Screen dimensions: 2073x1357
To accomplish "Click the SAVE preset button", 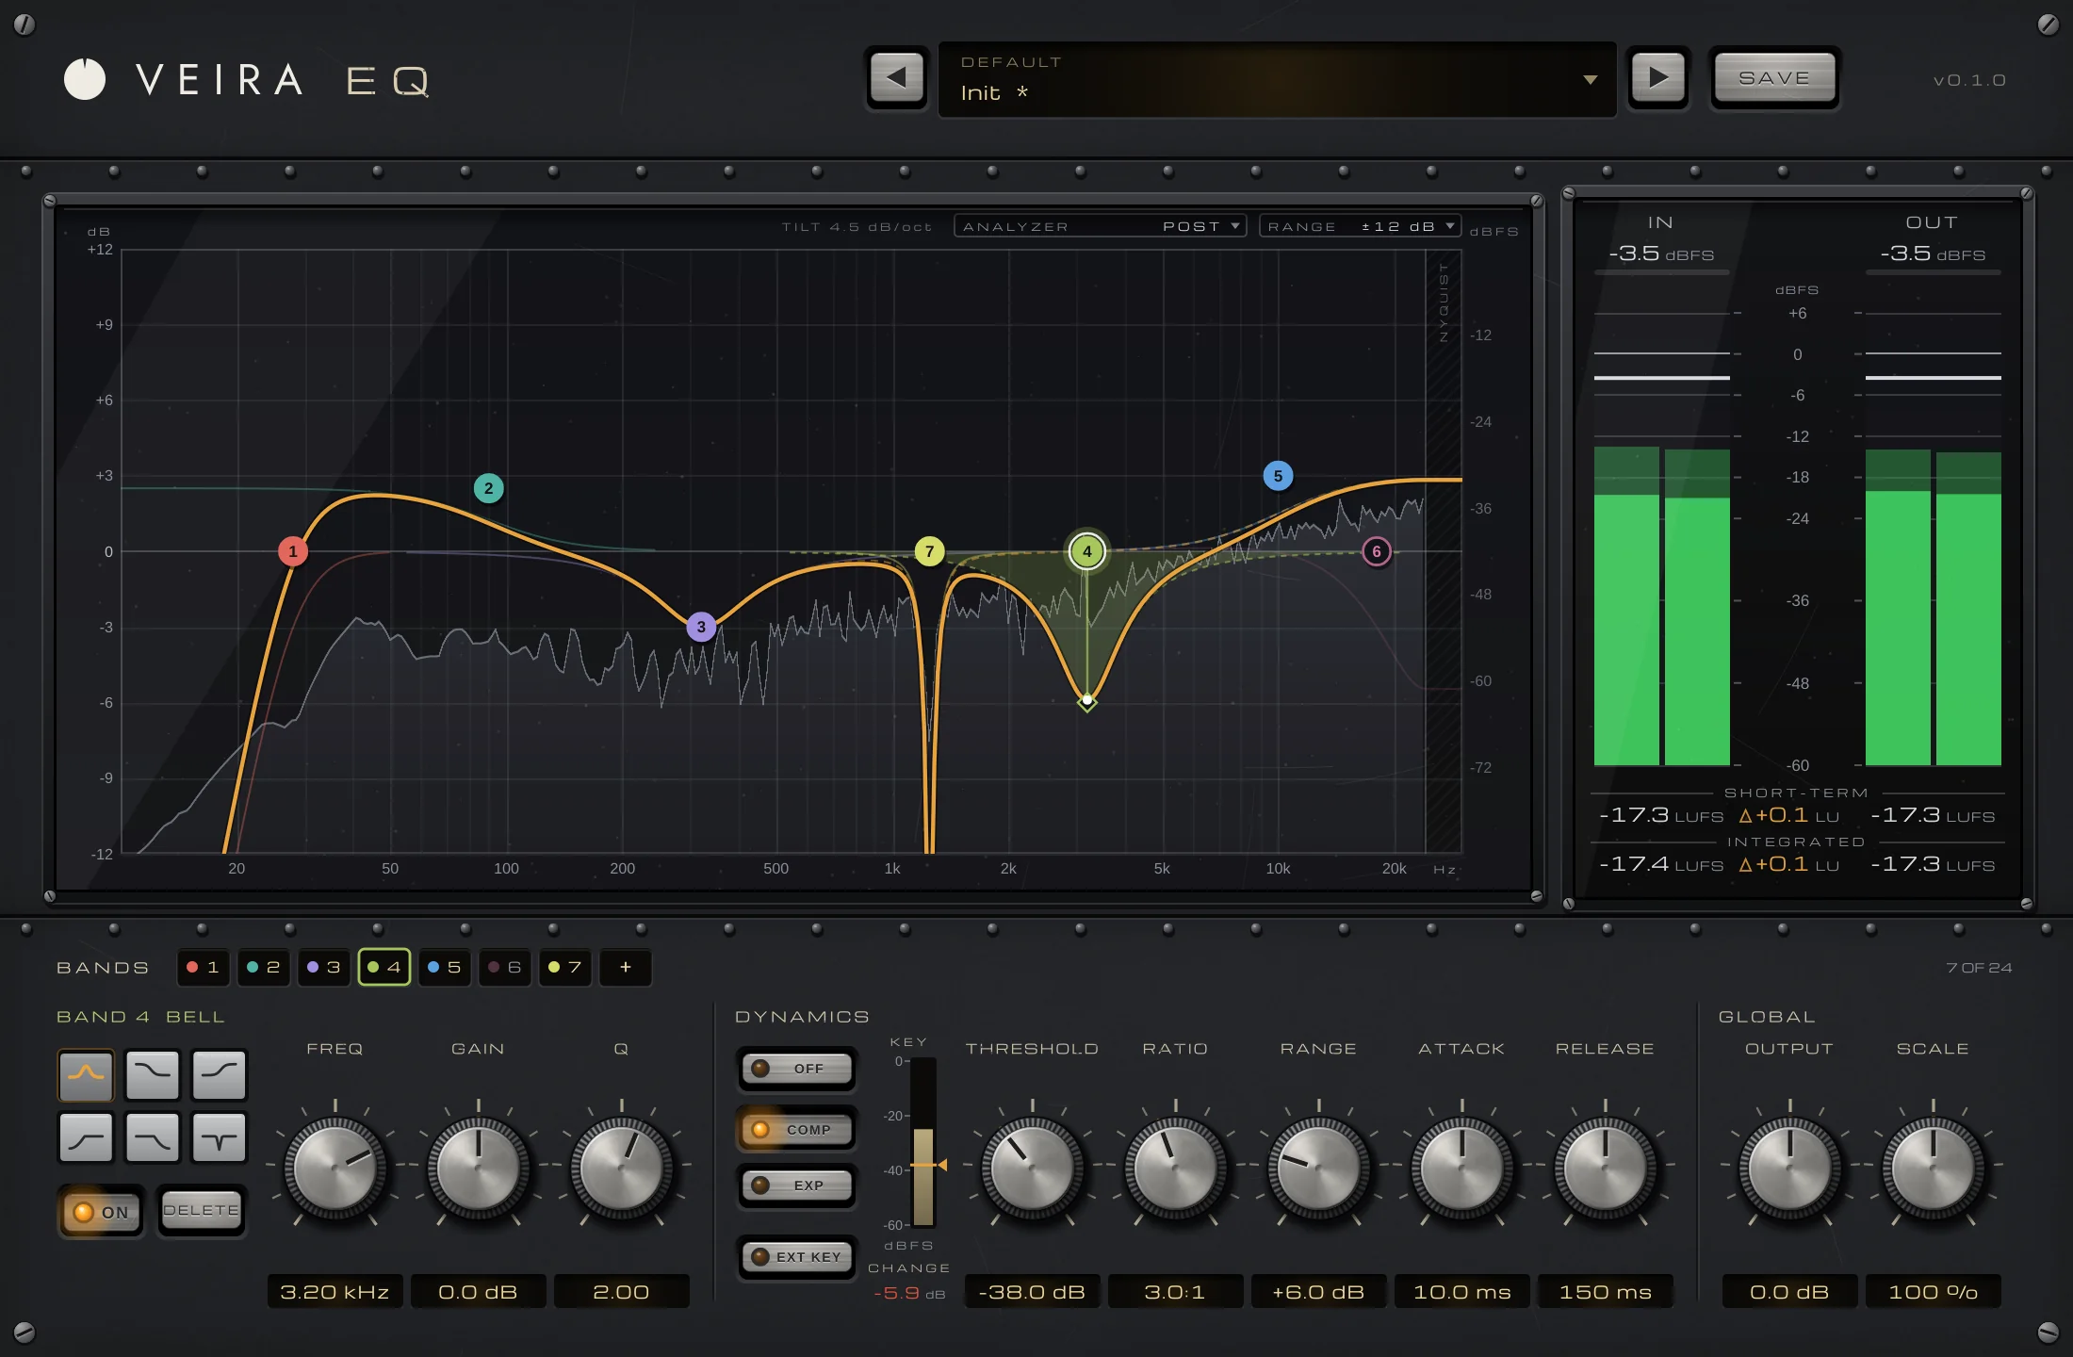I will (1774, 78).
